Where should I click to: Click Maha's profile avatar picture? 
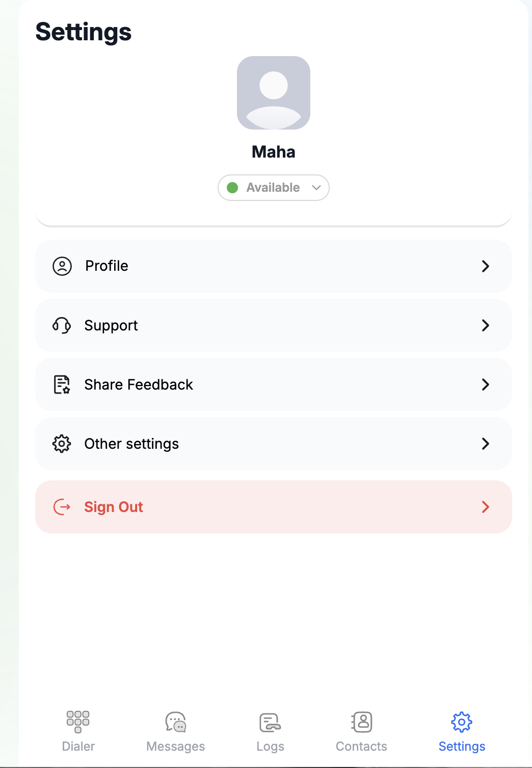pos(274,93)
